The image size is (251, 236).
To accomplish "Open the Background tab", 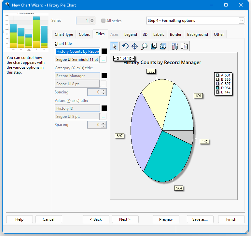I will (197, 34).
